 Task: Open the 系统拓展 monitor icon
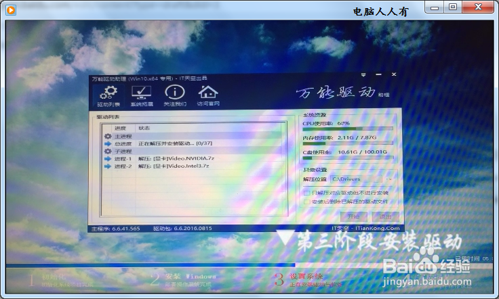click(142, 96)
